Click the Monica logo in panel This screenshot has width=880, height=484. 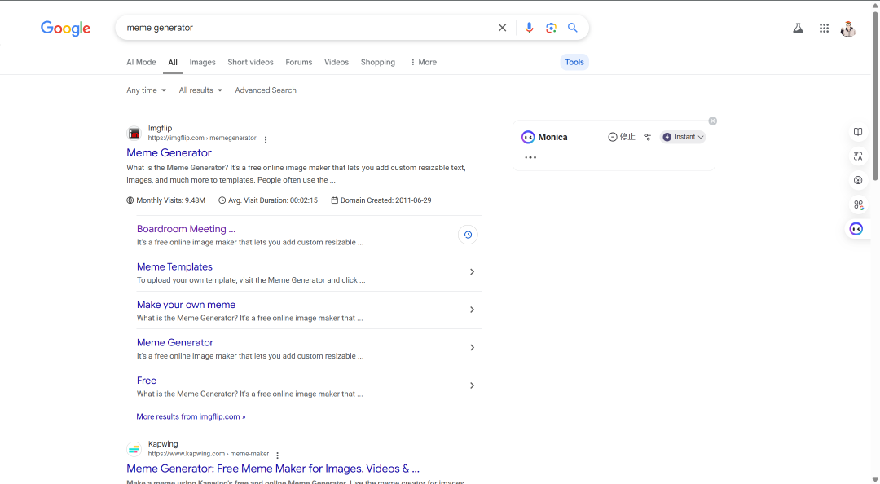pos(528,137)
